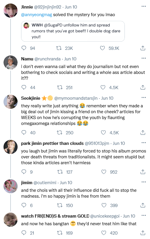Open jimim's heart-framed avatar
This screenshot has height=239, width=150.
(11, 186)
